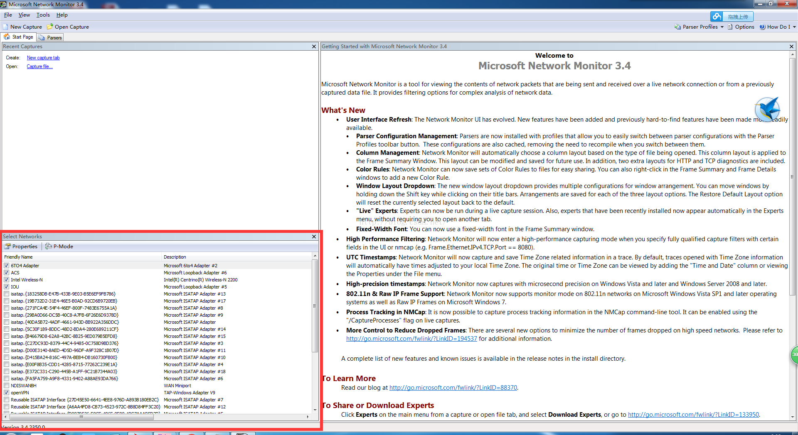Uncheck the Intel Wireless-N adapter
This screenshot has height=435, width=798.
click(7, 280)
